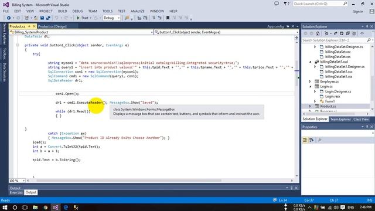The image size is (375, 211).
Task: Click the Find in Files toolbar icon
Action: click(127, 18)
